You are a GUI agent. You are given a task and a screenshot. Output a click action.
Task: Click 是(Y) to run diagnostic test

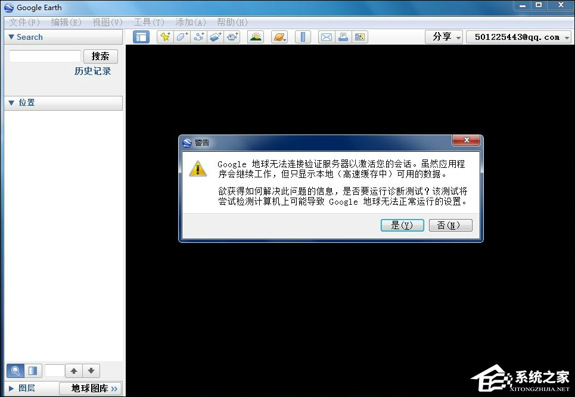[x=402, y=225]
